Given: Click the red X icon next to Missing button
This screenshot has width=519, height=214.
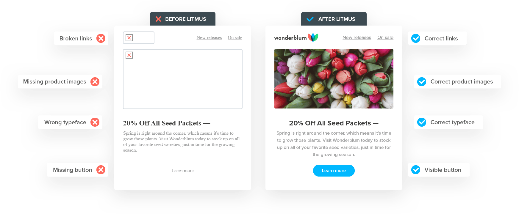Looking at the screenshot, I should pos(101,170).
